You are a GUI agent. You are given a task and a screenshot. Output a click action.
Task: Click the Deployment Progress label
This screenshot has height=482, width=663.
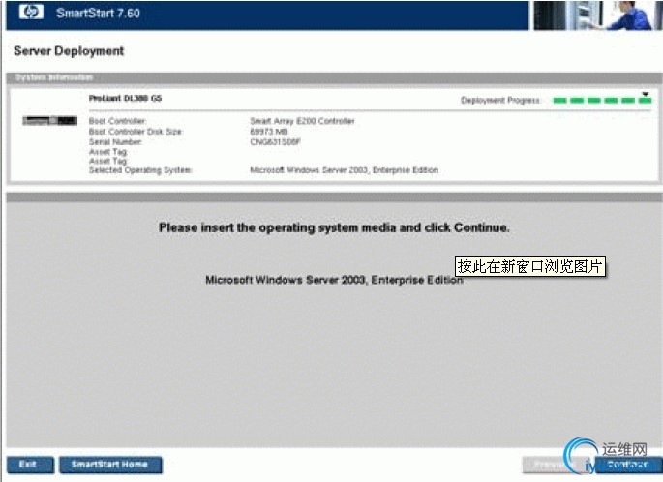(x=500, y=101)
